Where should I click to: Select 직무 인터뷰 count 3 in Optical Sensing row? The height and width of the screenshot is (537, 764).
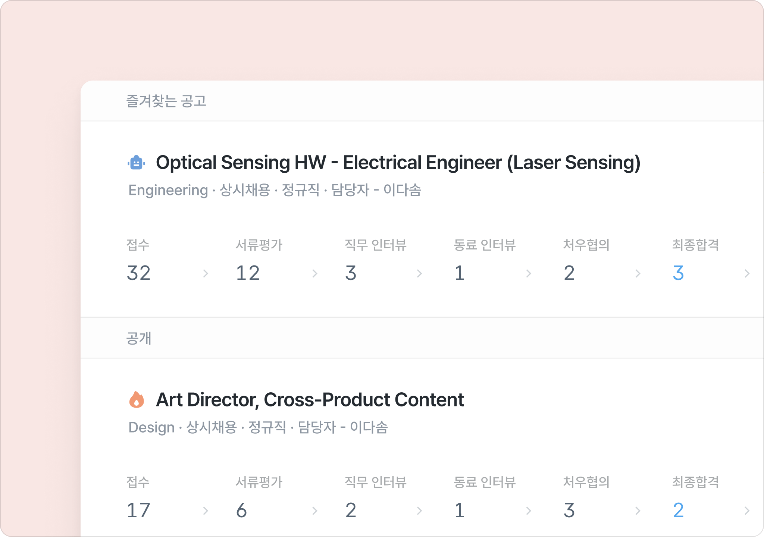coord(351,273)
